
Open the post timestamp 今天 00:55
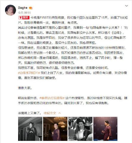click(x=24, y=13)
